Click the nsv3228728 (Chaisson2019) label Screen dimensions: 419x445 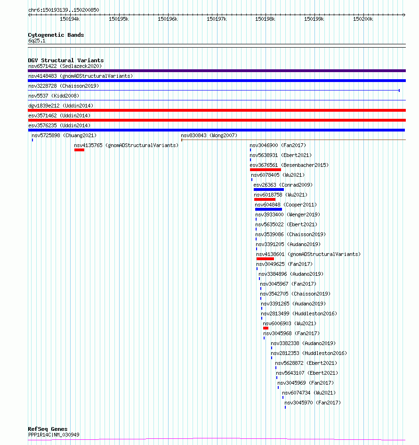64,86
